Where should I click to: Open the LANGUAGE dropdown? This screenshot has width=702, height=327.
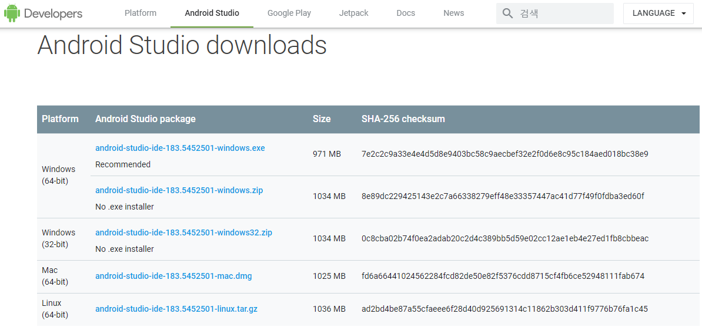tap(658, 14)
